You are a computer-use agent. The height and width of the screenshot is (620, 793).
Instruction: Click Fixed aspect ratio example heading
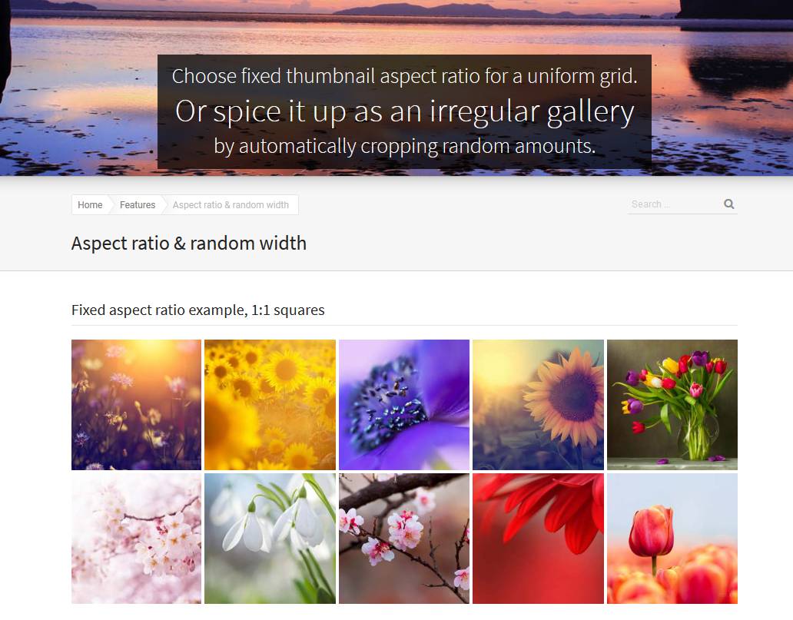click(x=197, y=310)
